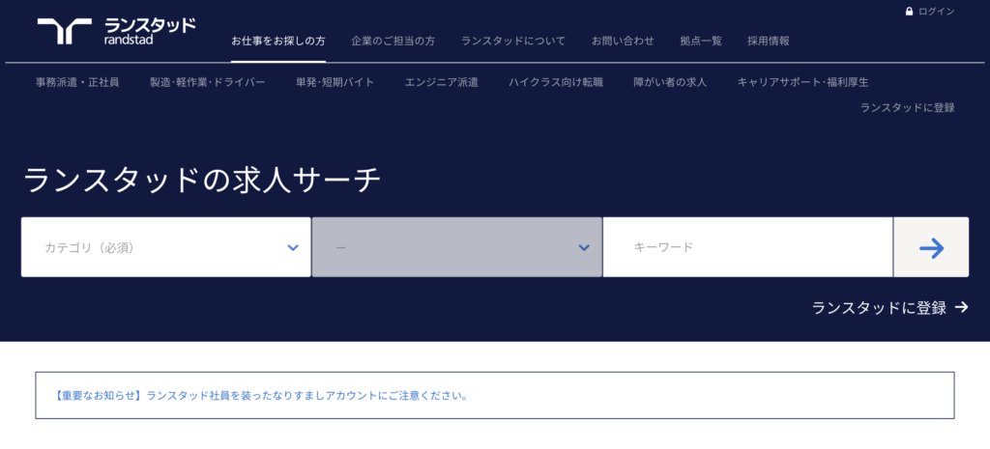
Task: Open キャリアサポート·福利厚生
Action: (x=803, y=82)
